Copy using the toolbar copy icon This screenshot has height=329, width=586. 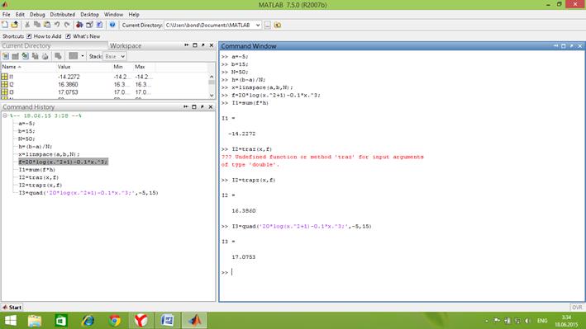tap(37, 25)
